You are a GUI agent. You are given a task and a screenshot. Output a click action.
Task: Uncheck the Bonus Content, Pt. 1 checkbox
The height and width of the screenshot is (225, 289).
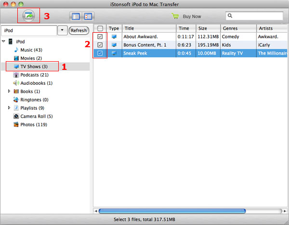[x=100, y=45]
